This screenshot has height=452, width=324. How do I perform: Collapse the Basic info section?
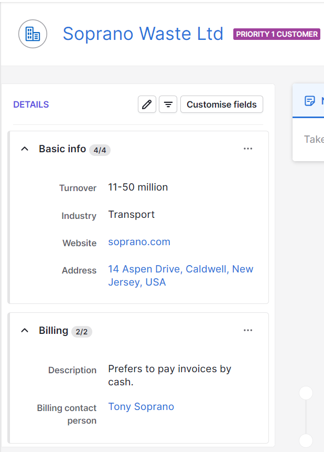24,149
